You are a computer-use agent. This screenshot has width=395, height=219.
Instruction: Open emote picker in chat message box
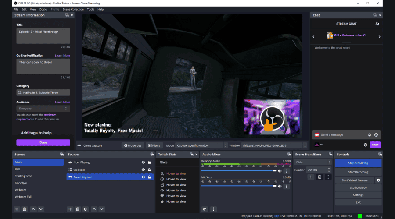click(376, 135)
